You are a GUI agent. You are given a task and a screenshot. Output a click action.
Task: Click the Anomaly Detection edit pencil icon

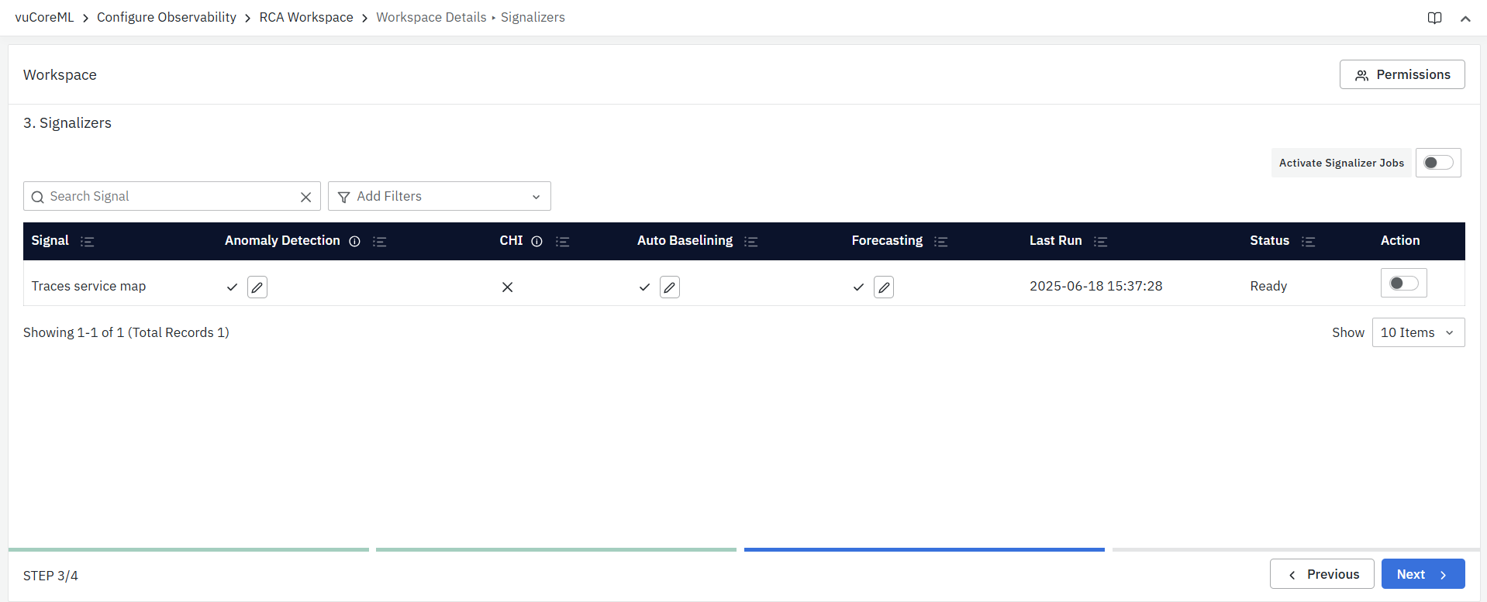[257, 287]
